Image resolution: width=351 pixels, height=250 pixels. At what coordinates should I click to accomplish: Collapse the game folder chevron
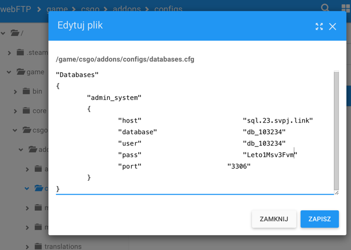click(9, 72)
